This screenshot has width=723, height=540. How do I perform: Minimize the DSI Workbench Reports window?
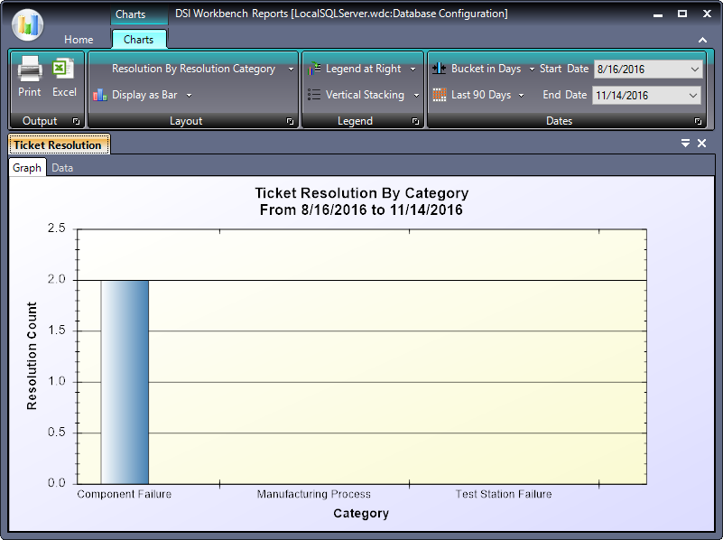658,14
